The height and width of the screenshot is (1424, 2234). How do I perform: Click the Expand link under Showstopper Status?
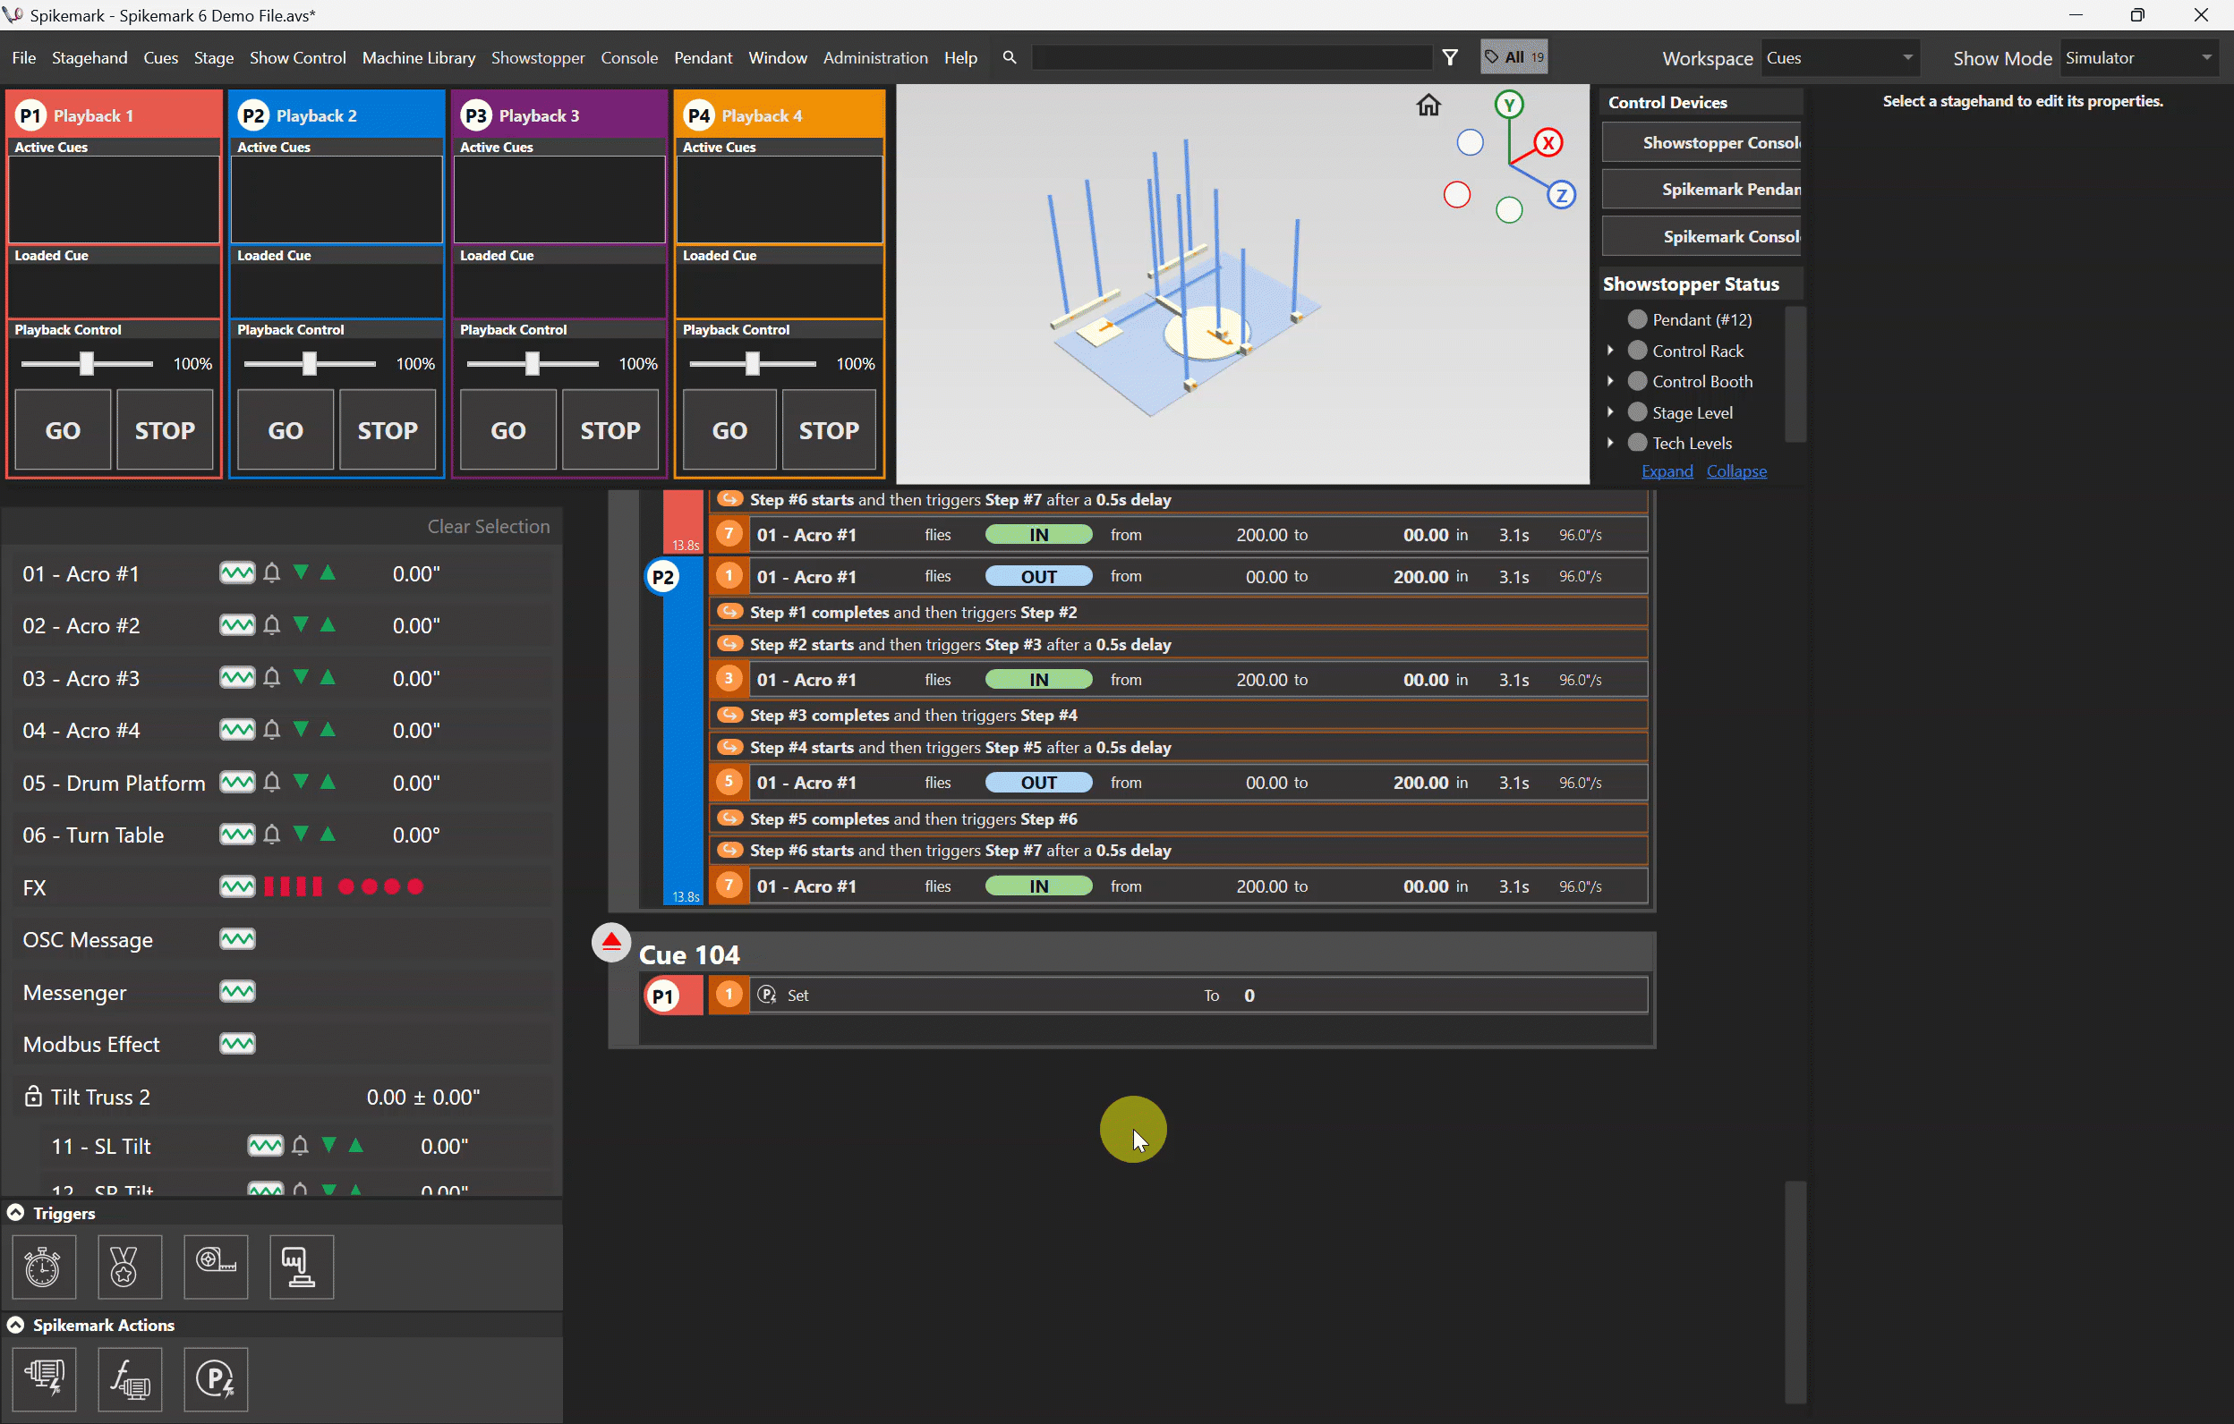(1667, 471)
